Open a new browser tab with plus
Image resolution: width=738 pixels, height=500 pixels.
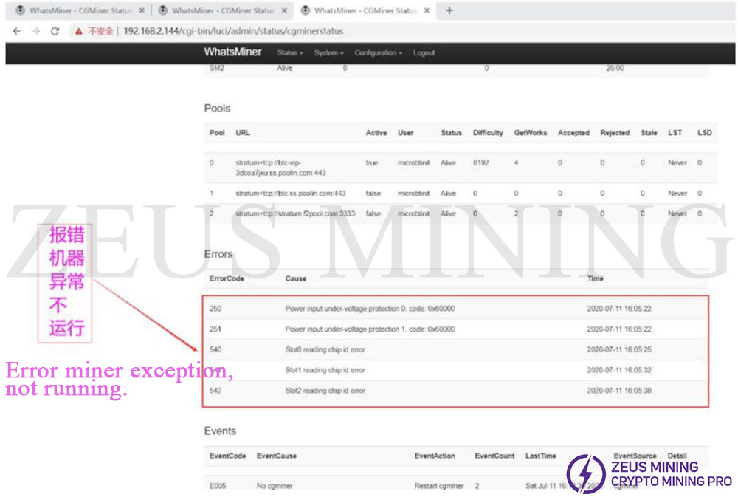pos(449,10)
